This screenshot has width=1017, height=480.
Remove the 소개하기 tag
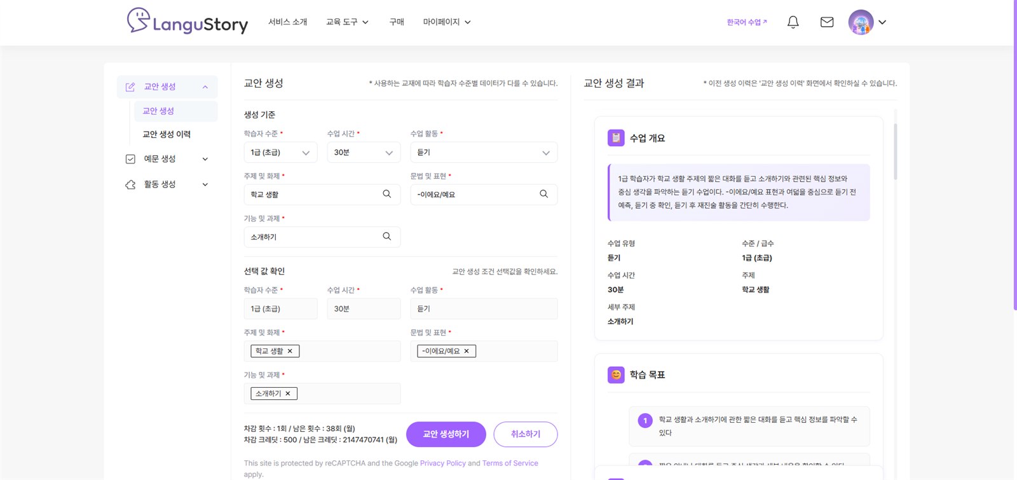click(x=288, y=394)
